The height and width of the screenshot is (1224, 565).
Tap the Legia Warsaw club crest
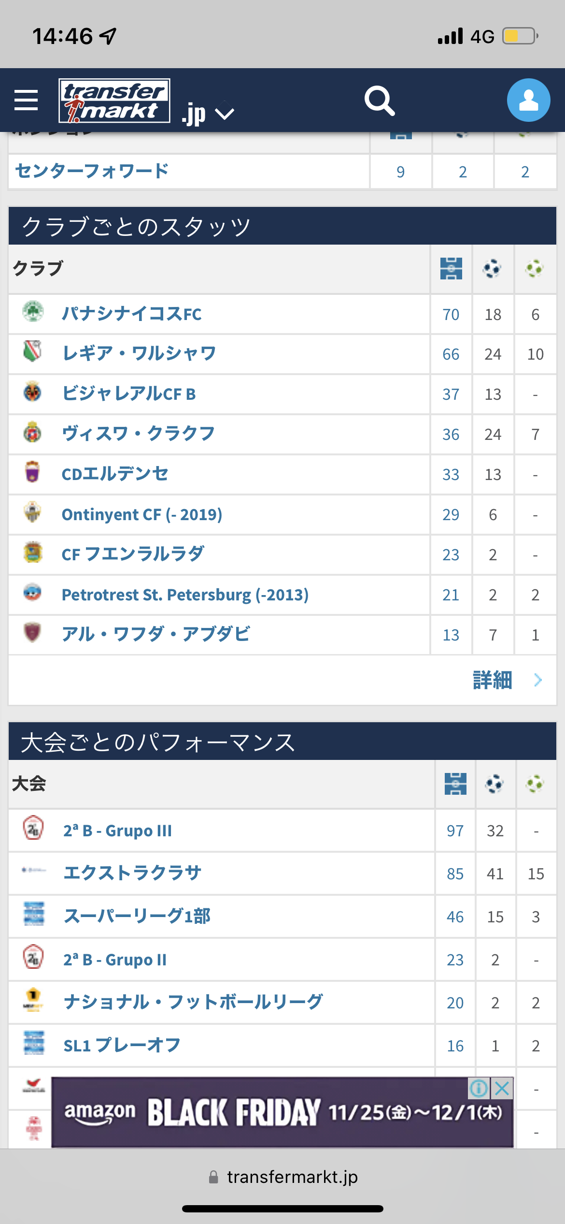[x=33, y=351]
